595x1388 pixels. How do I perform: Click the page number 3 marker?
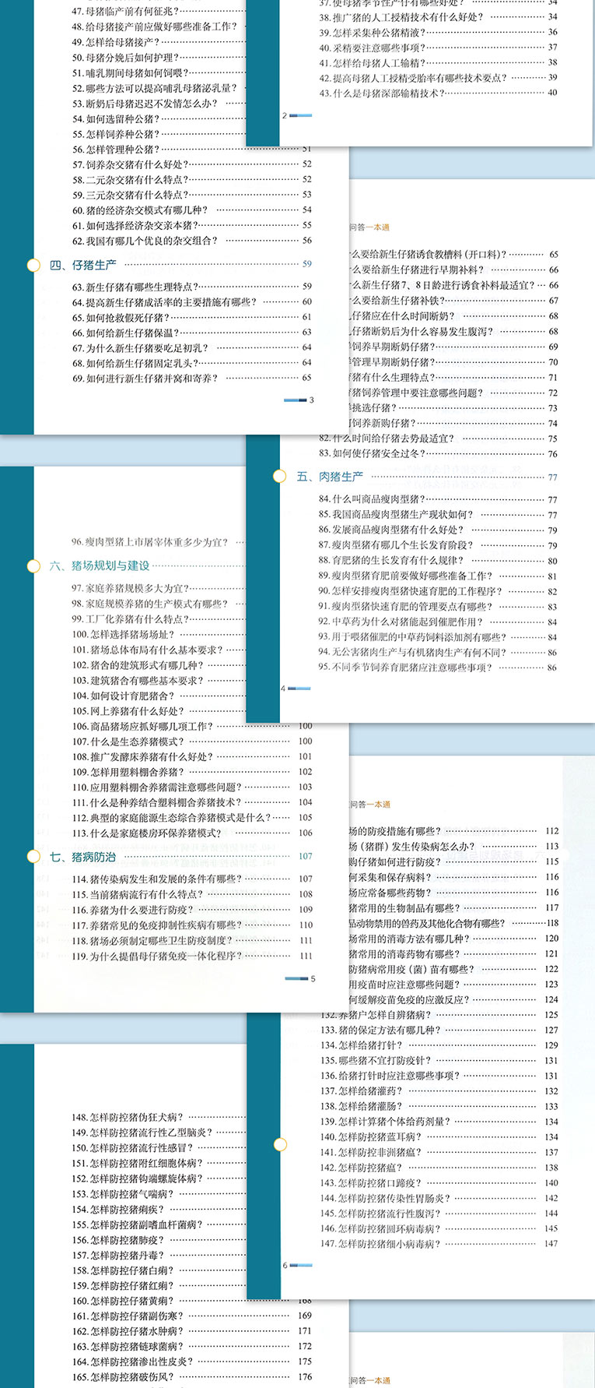[312, 400]
